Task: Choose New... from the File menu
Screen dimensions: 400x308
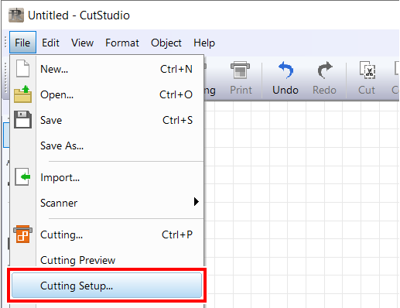Action: pyautogui.click(x=107, y=69)
